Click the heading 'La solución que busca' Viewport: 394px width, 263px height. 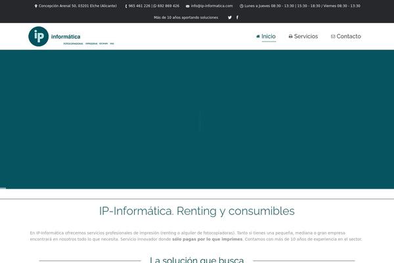[x=197, y=260]
